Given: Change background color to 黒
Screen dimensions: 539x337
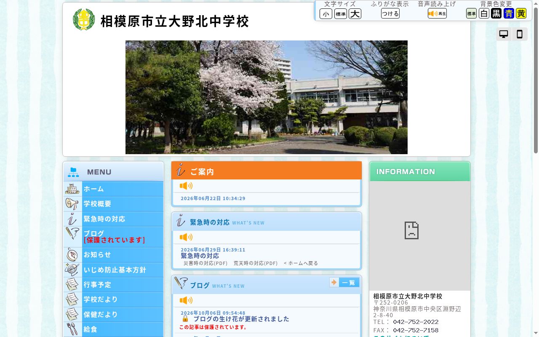Looking at the screenshot, I should click(x=496, y=13).
